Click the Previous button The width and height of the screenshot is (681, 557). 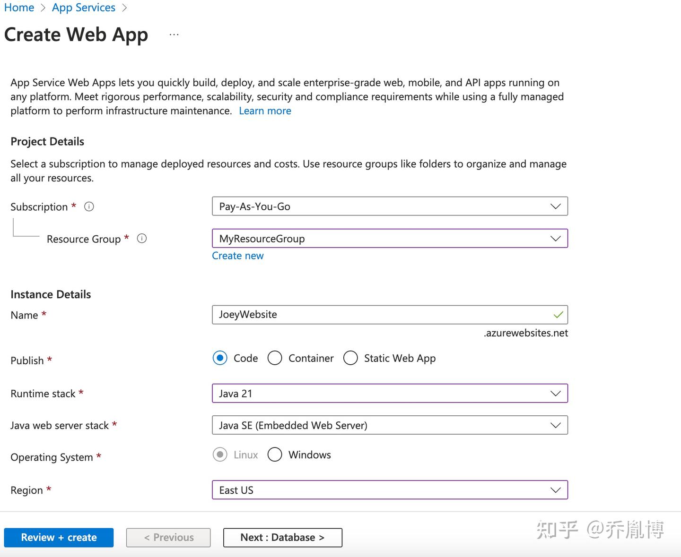(168, 538)
